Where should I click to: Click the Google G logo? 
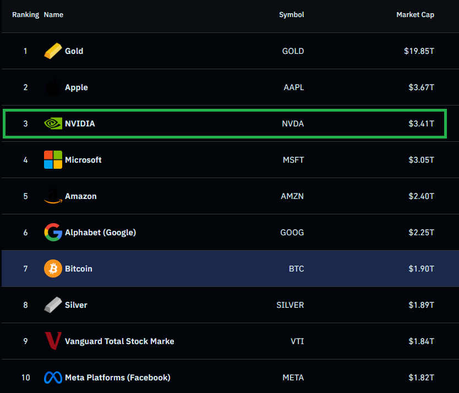pos(53,233)
